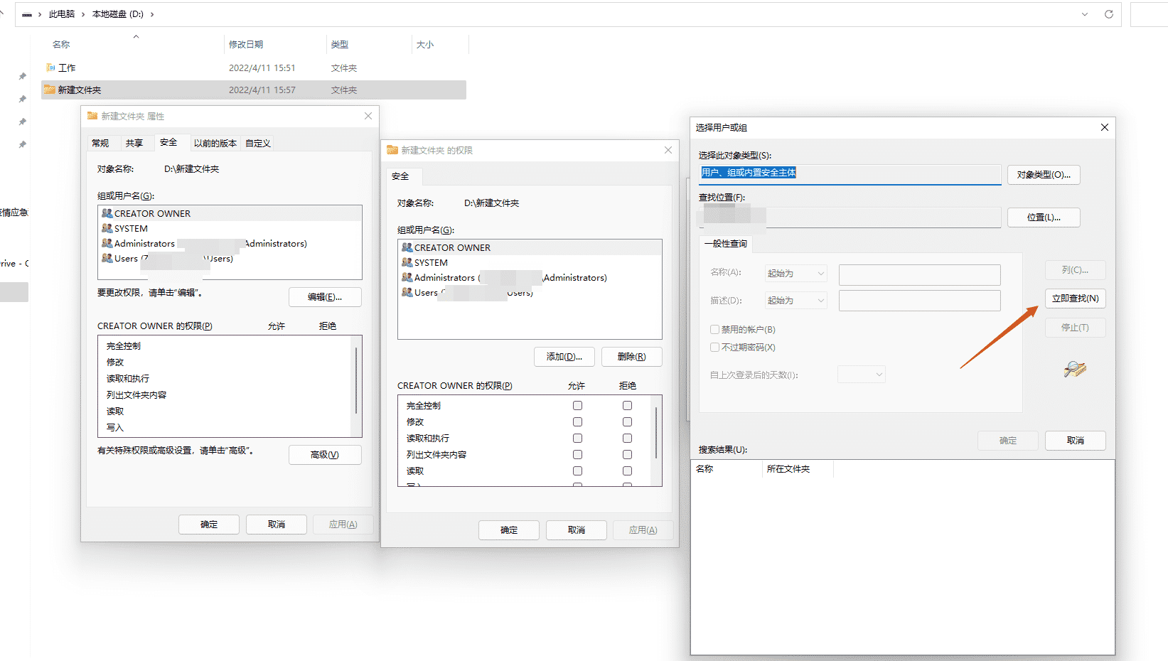This screenshot has width=1168, height=661.
Task: Click the drive icon in address bar
Action: (26, 14)
